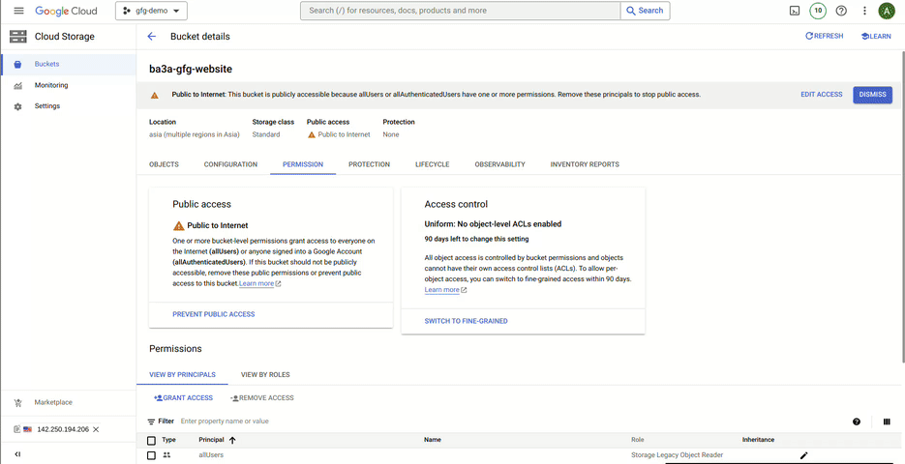Click the Search button
The image size is (905, 464).
click(646, 11)
